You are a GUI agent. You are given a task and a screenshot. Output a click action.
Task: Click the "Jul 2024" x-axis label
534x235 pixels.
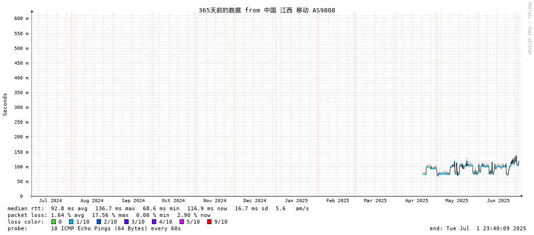51,201
